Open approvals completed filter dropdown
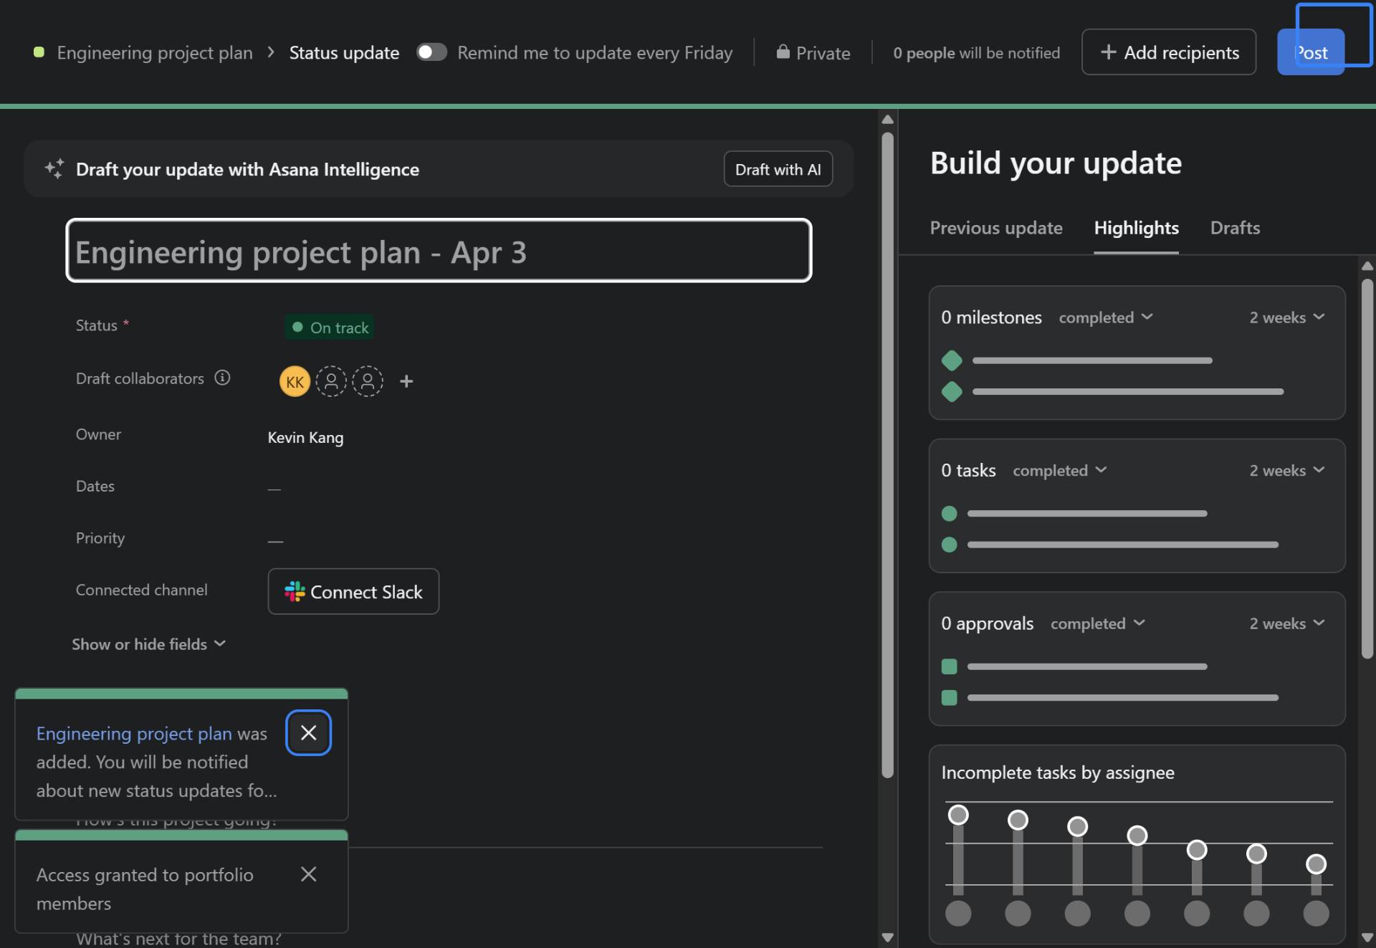This screenshot has width=1376, height=948. [1098, 623]
